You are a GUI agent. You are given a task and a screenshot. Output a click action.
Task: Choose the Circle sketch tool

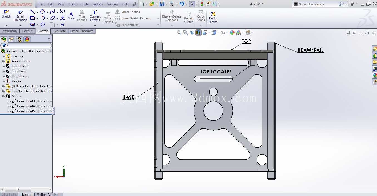coord(43,12)
